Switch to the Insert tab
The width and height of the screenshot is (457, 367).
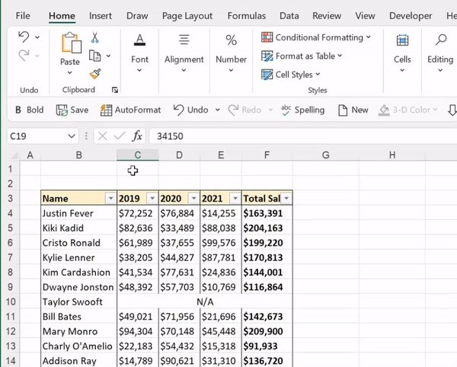pyautogui.click(x=101, y=16)
